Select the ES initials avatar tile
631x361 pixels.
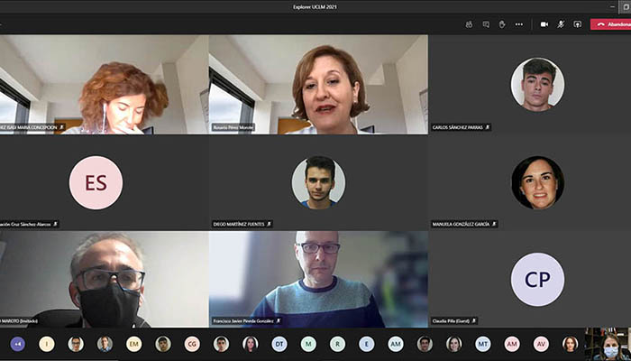coord(96,183)
